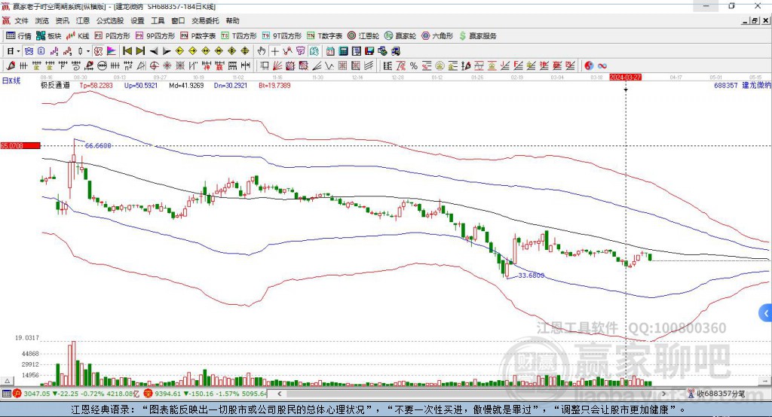Open the P数字表 number table
This screenshot has width=772, height=417.
point(198,36)
